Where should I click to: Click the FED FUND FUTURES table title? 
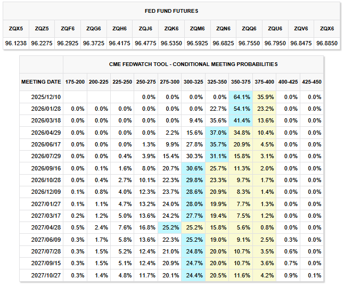(171, 11)
